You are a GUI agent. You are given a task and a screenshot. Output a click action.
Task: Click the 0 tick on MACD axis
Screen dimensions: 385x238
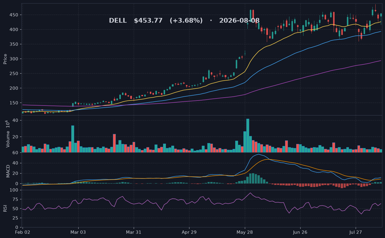[x=17, y=184]
